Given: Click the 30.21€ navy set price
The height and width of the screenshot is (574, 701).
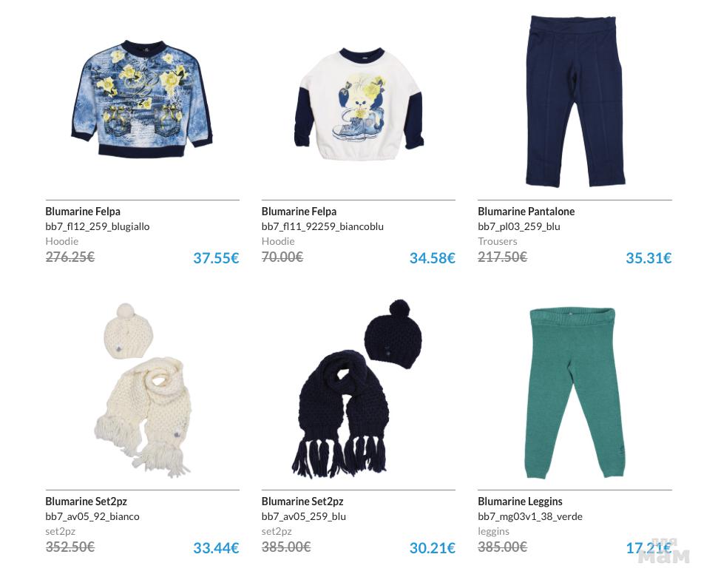Looking at the screenshot, I should click(433, 548).
